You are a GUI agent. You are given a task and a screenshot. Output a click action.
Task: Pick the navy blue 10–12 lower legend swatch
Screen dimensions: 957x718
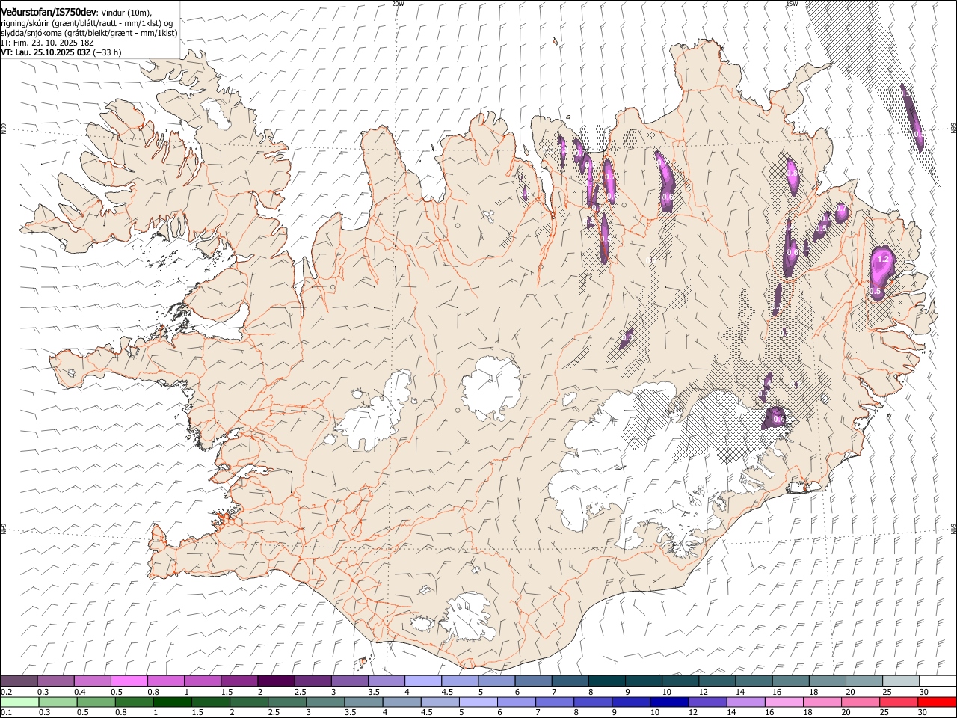[x=668, y=702]
